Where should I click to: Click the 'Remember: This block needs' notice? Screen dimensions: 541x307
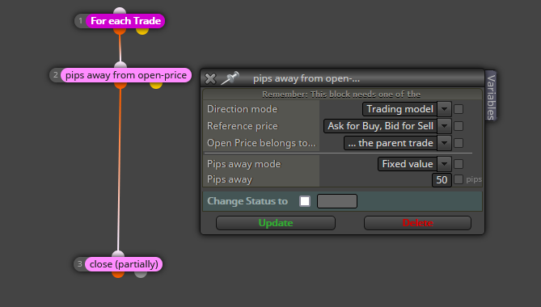click(x=341, y=95)
